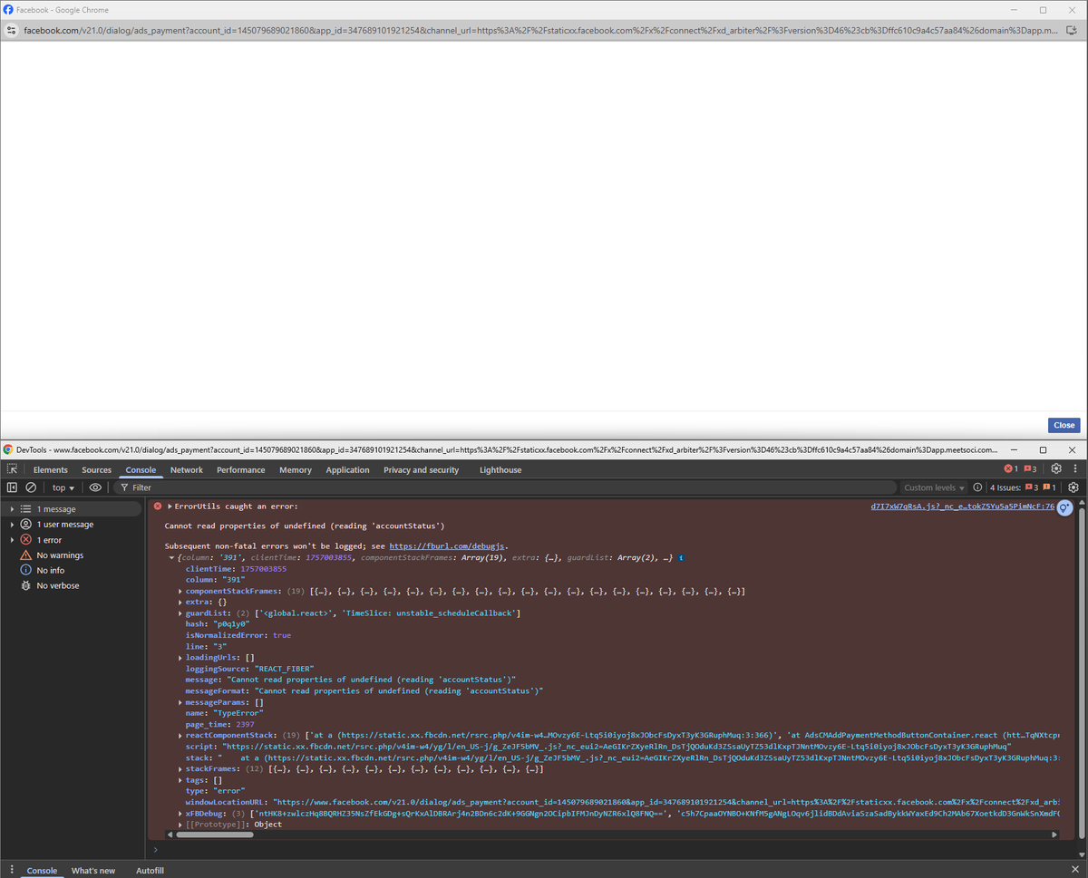
Task: Open the Memory tab
Action: coord(296,470)
